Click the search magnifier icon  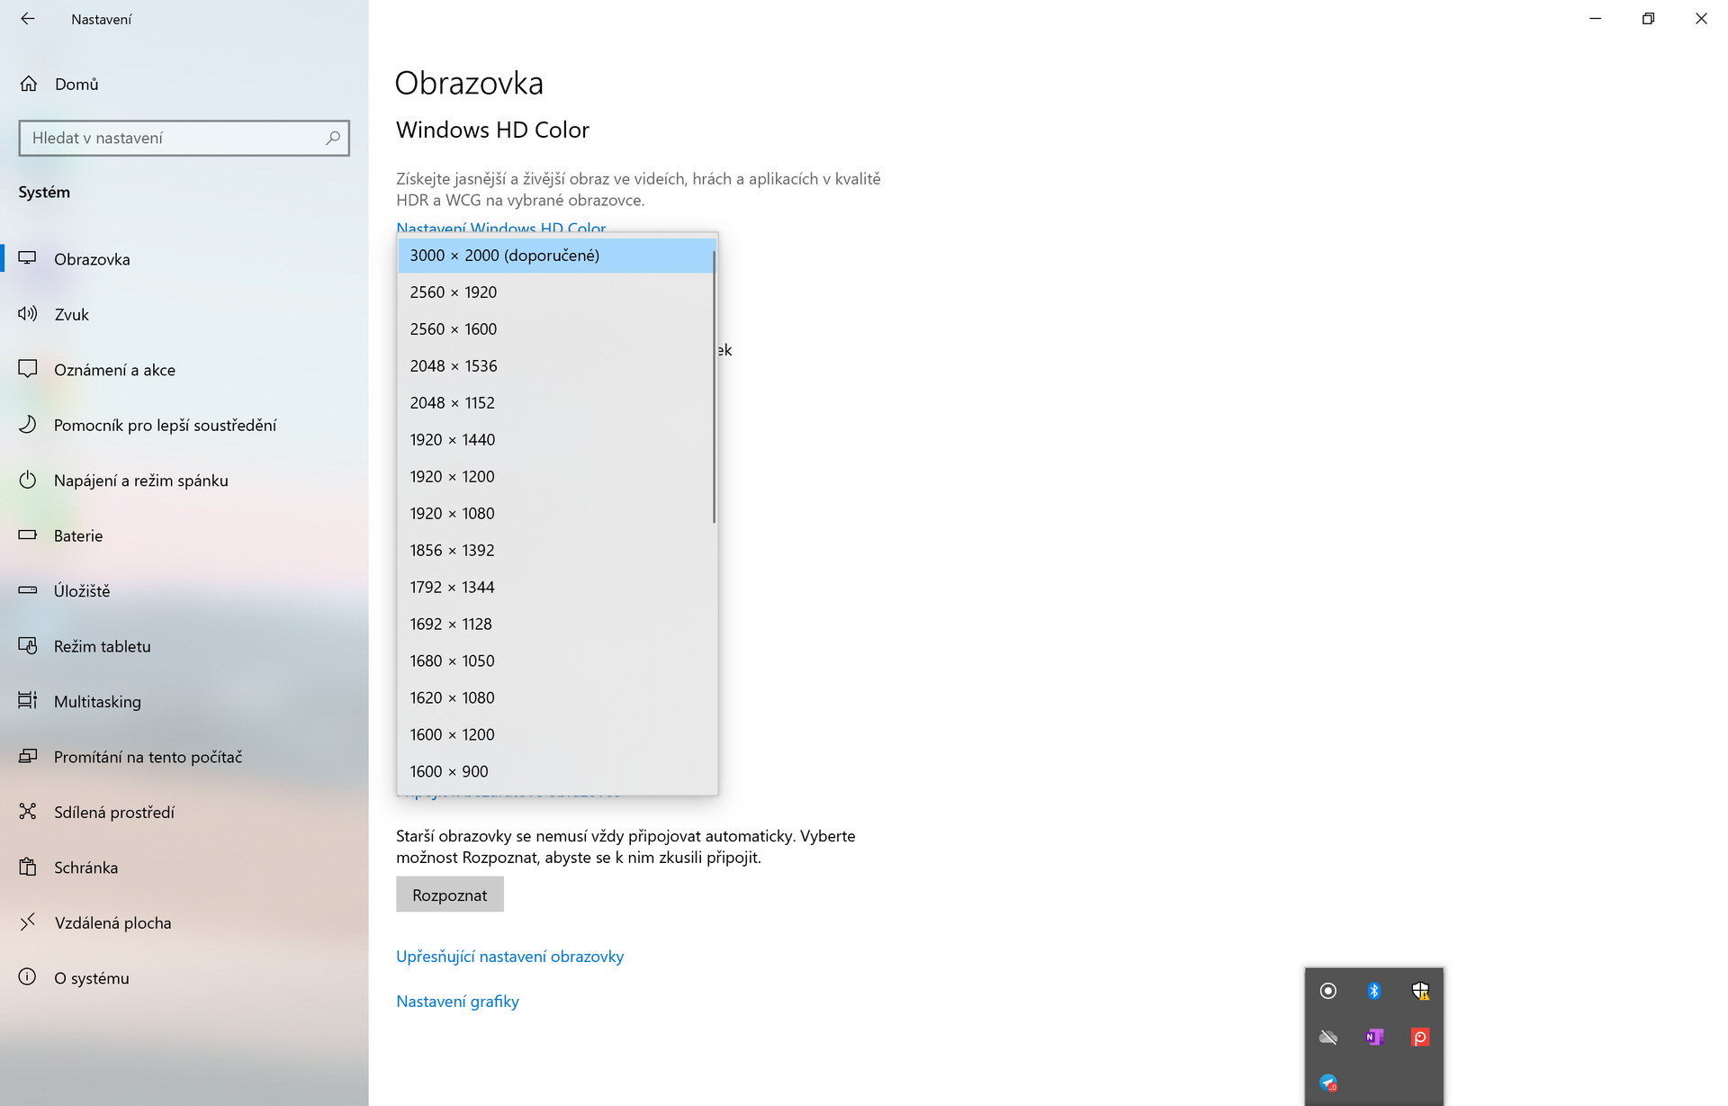pyautogui.click(x=333, y=138)
